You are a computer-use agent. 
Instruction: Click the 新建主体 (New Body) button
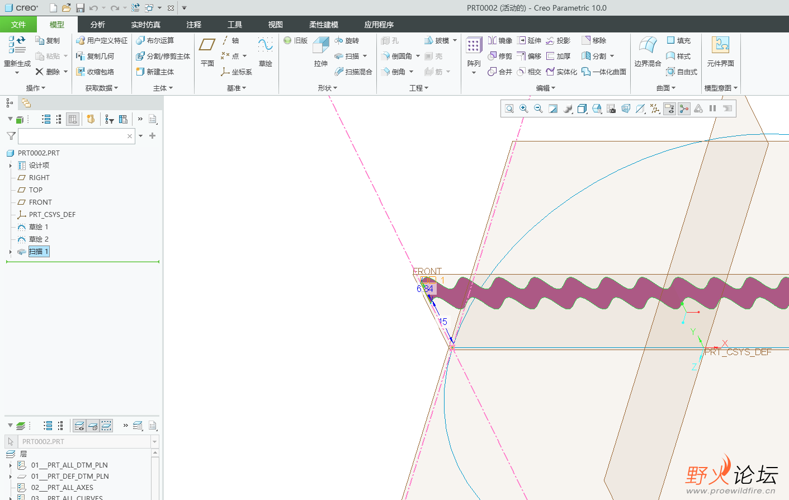tap(155, 72)
